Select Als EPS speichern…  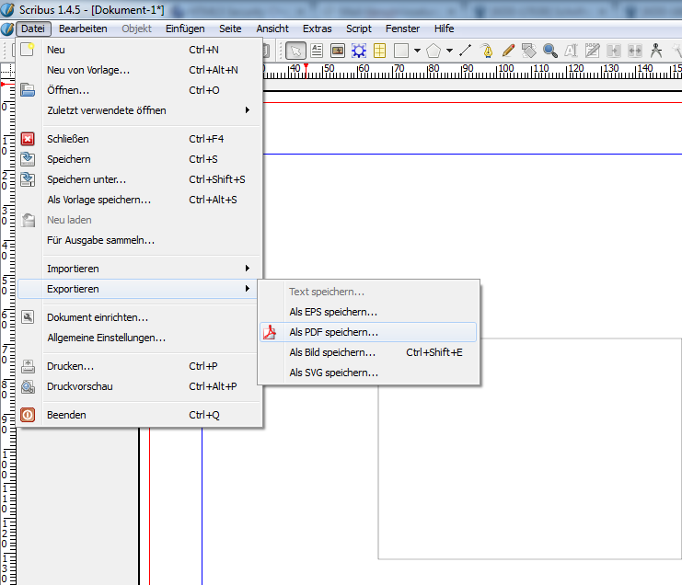click(x=368, y=312)
